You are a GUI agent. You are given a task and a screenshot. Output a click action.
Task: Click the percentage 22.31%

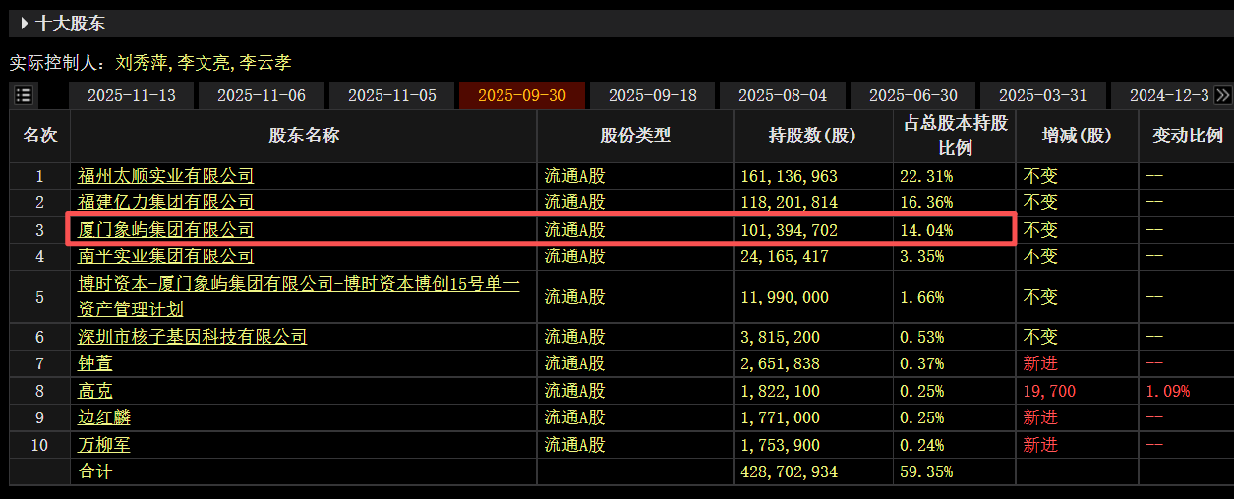click(x=926, y=176)
